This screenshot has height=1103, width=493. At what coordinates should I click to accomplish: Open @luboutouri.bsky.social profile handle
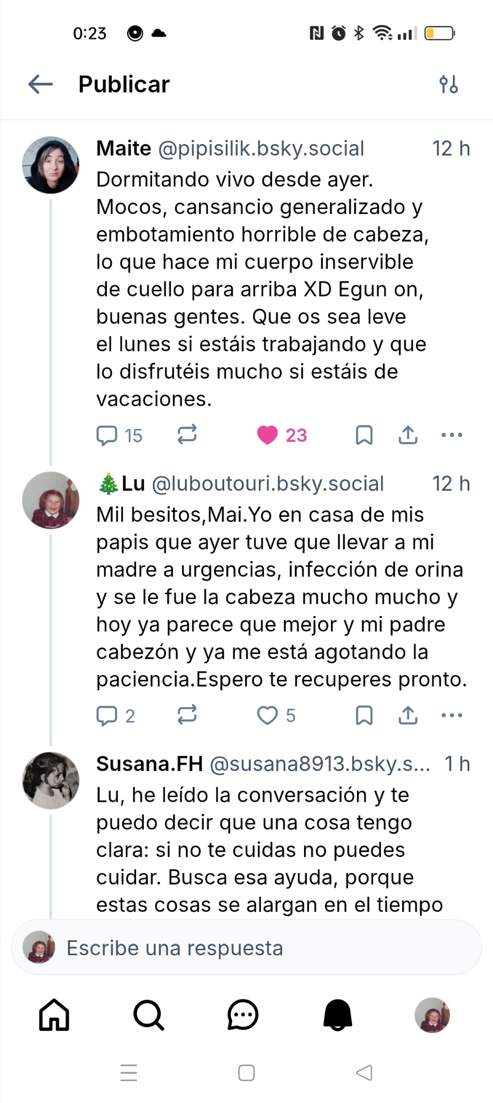coord(267,484)
